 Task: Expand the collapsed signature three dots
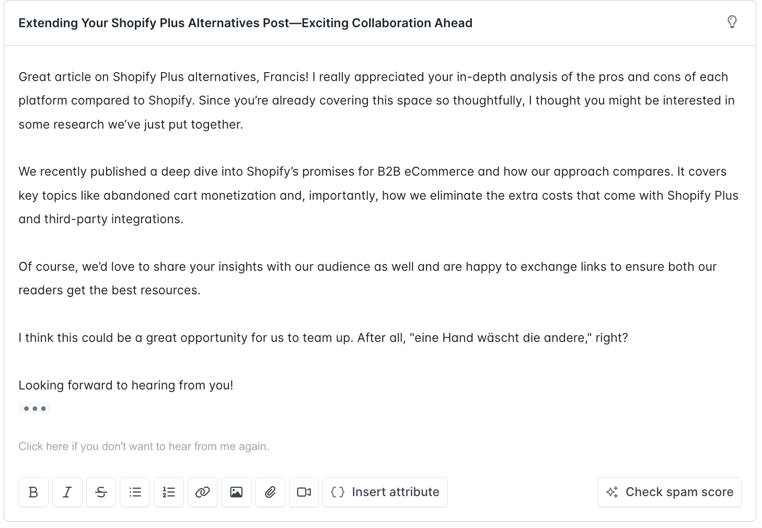[x=35, y=408]
